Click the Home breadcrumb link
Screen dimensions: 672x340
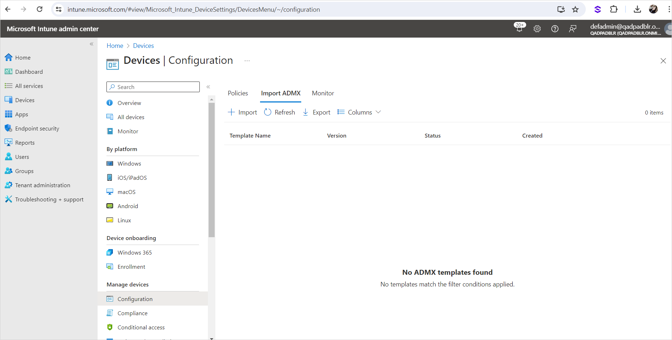tap(115, 46)
